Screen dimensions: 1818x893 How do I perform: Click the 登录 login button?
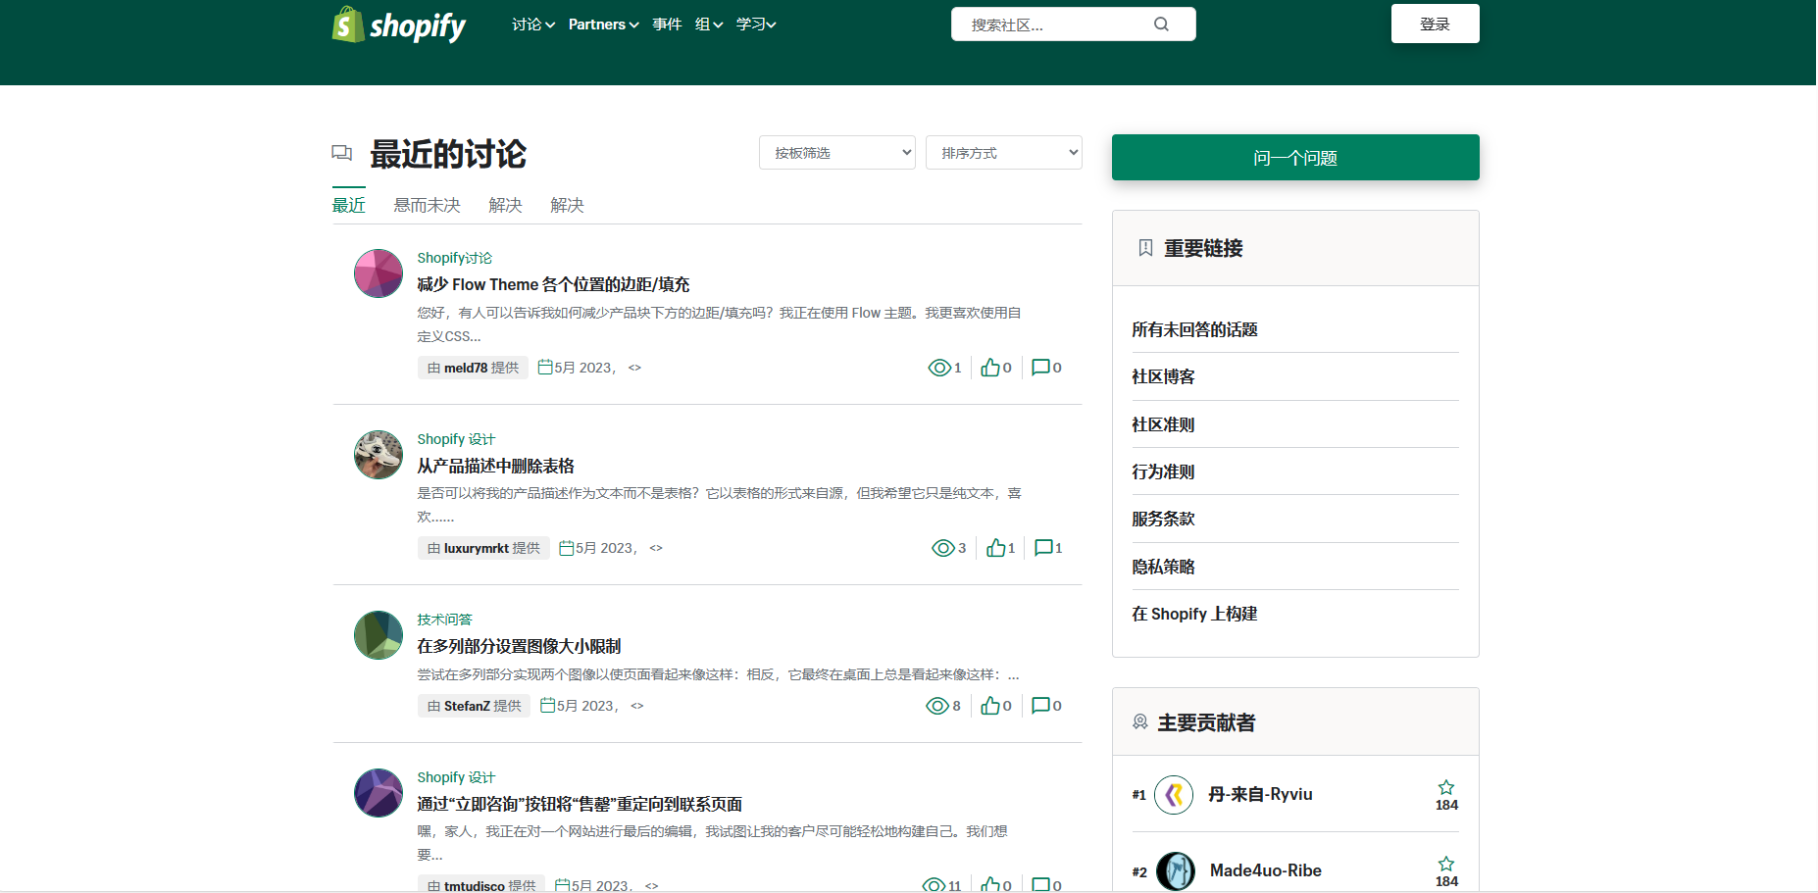click(x=1436, y=24)
